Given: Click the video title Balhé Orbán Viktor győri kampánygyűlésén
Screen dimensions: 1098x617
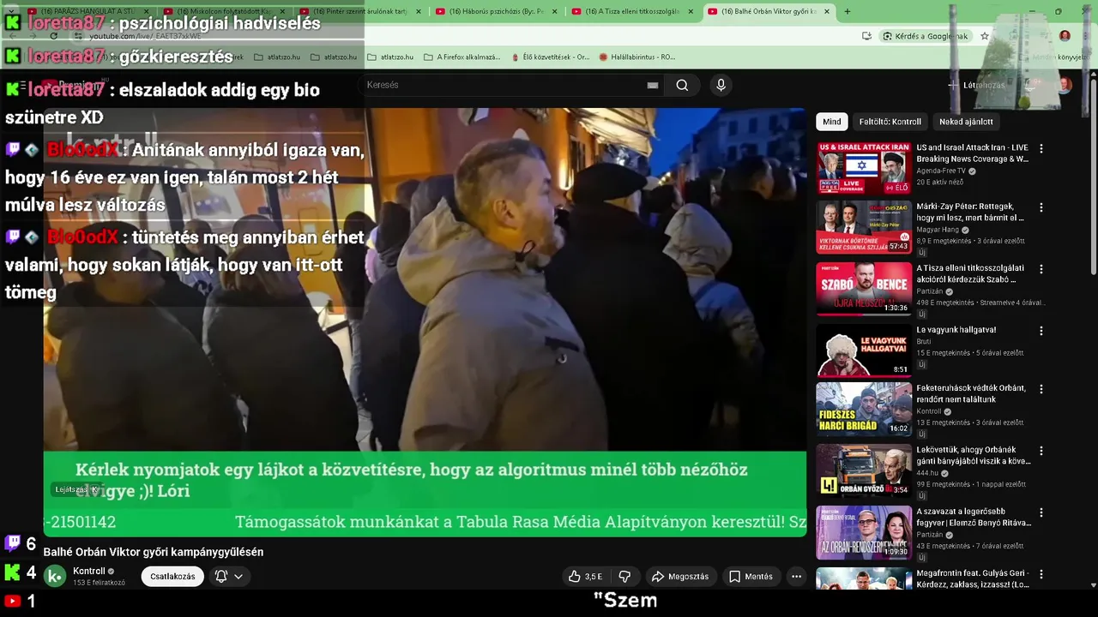Looking at the screenshot, I should [154, 552].
